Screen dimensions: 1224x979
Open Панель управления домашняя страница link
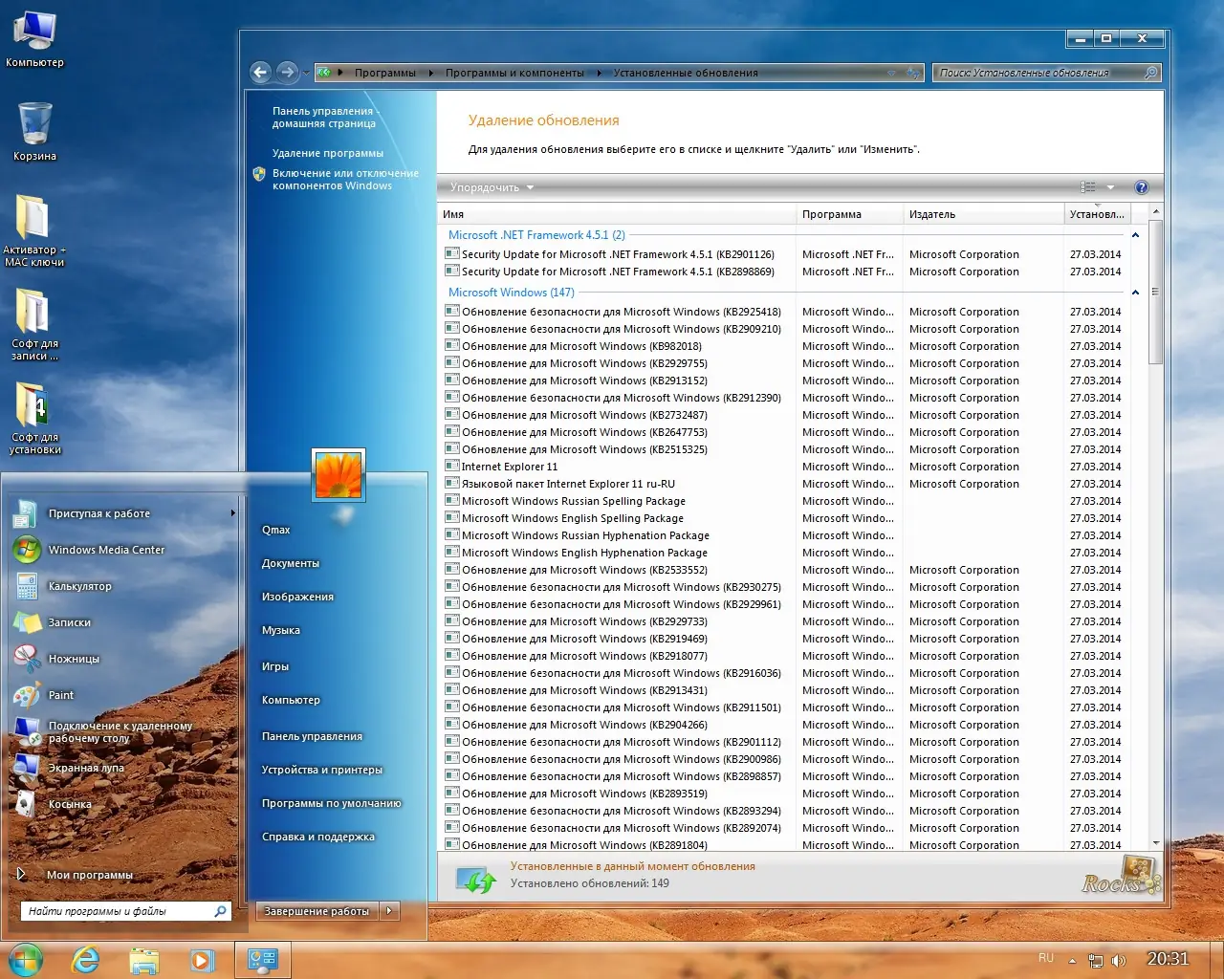tap(325, 117)
